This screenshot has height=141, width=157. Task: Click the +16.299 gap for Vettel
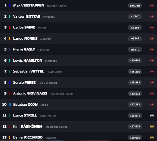pyautogui.click(x=135, y=71)
